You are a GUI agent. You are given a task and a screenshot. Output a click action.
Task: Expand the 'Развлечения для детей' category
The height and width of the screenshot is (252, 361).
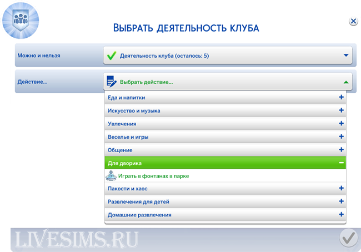pos(225,201)
